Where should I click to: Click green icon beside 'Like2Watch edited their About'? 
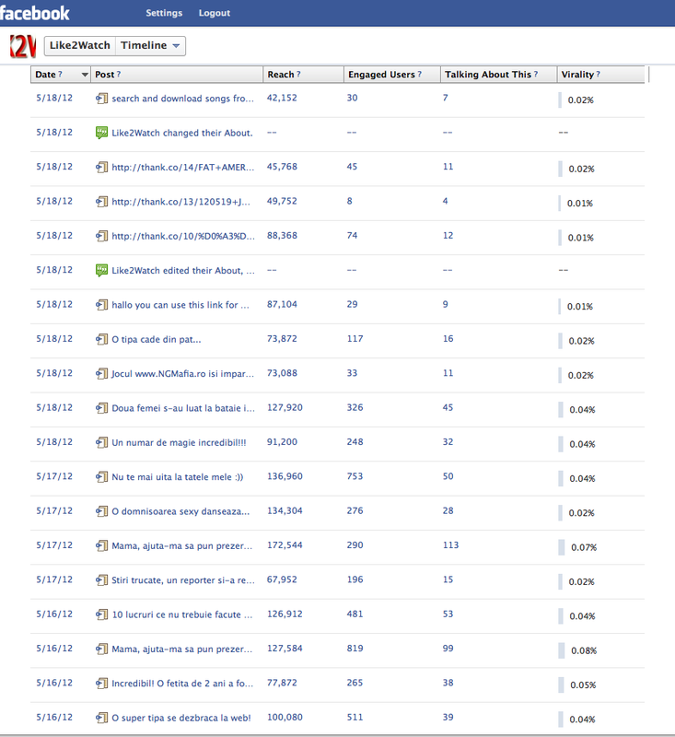click(102, 270)
